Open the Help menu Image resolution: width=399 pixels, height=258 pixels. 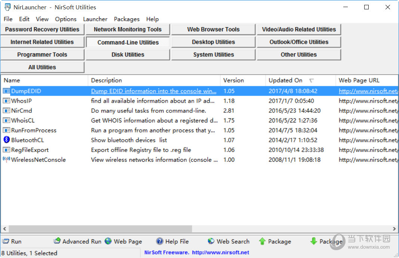coord(153,19)
